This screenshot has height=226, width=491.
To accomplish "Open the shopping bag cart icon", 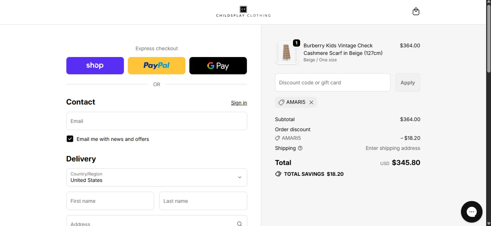I will click(x=416, y=11).
